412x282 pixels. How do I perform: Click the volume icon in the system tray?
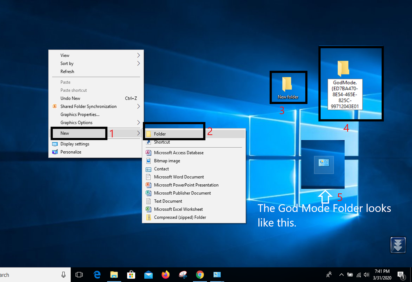pyautogui.click(x=367, y=275)
